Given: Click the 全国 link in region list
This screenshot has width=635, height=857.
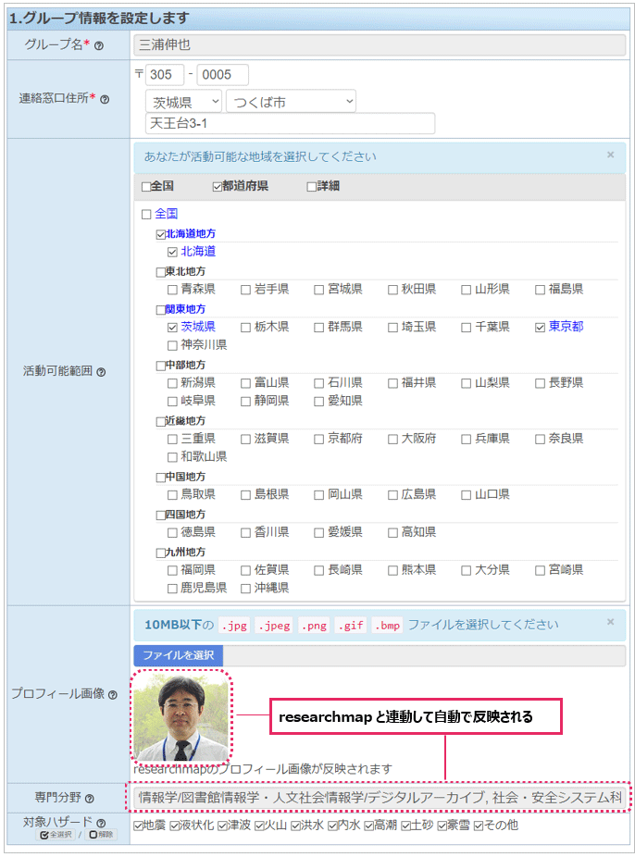Looking at the screenshot, I should (x=166, y=214).
